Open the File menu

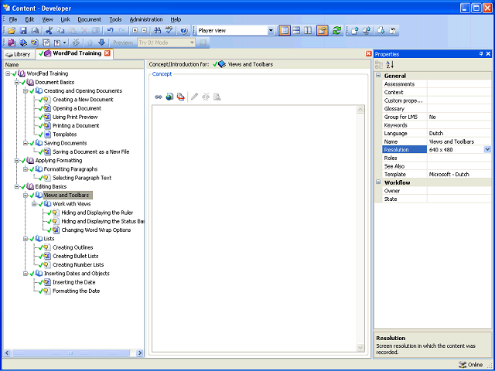pos(13,19)
